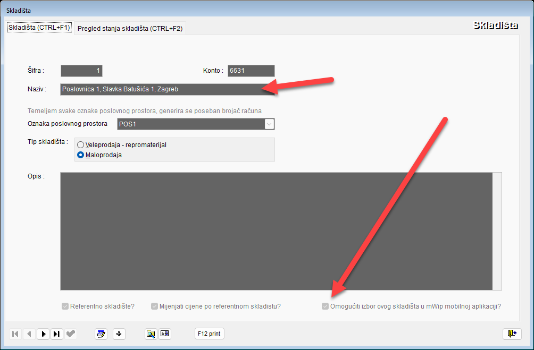Open the search magnifier icon
534x350 pixels.
[151, 334]
